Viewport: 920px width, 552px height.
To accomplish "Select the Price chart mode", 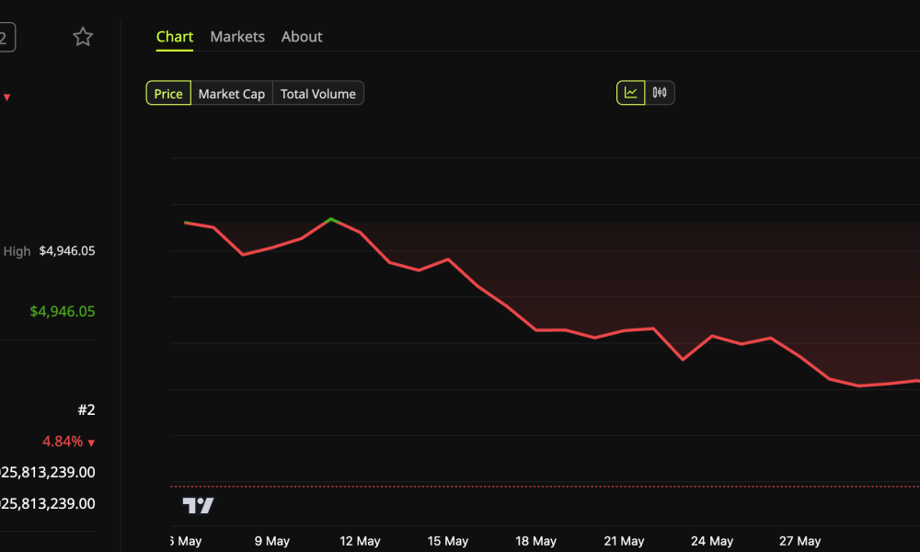I will (168, 93).
